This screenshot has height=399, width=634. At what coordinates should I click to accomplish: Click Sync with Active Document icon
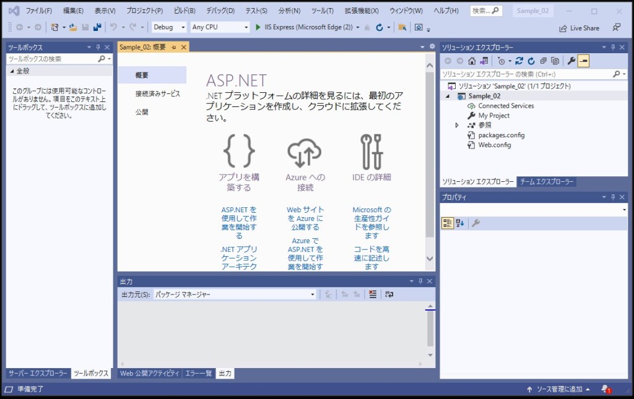coord(519,61)
